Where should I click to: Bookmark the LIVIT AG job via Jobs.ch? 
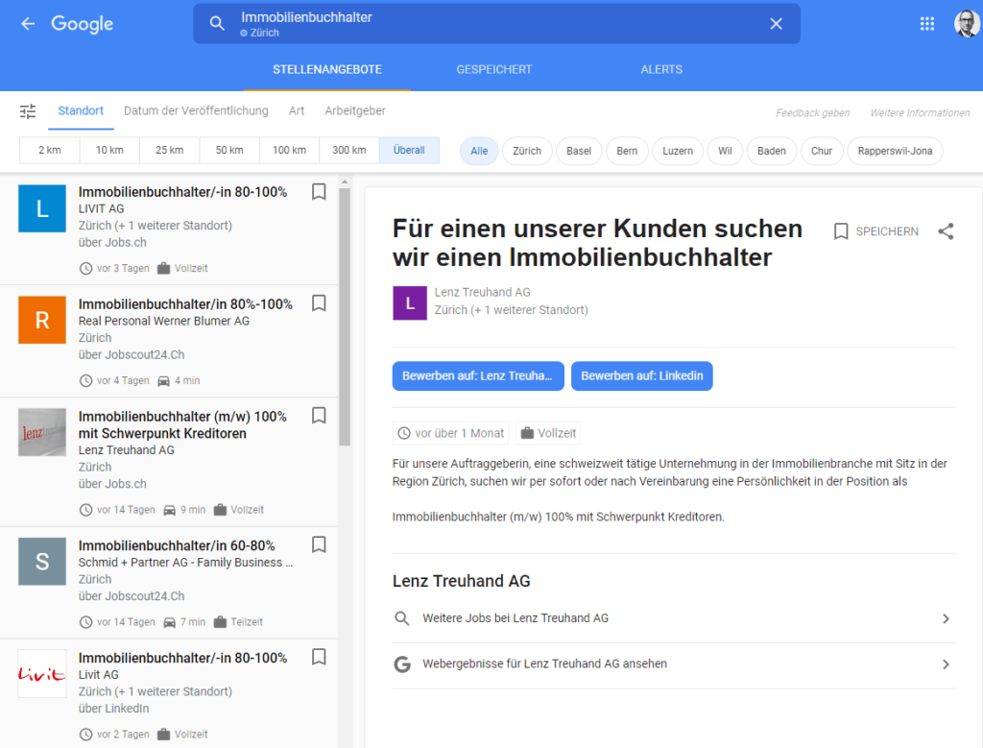point(319,192)
